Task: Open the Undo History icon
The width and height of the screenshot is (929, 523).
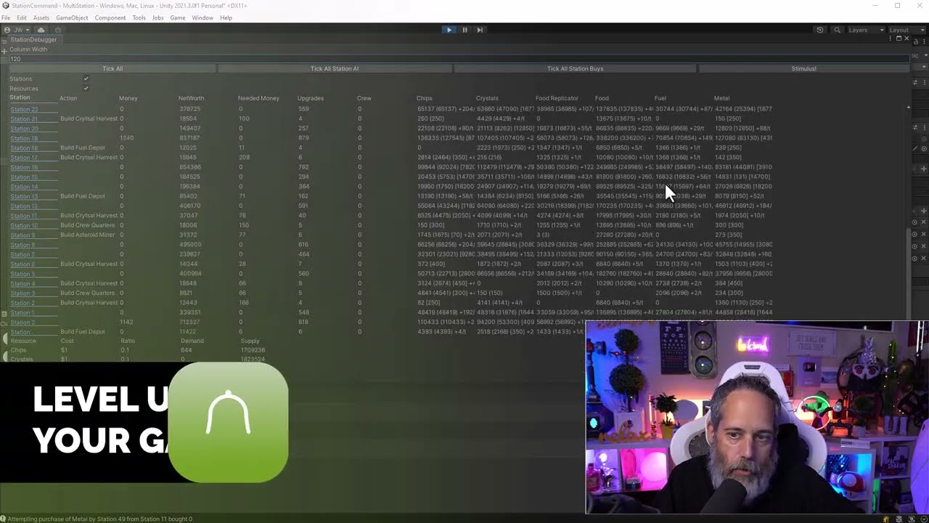Action: point(820,30)
